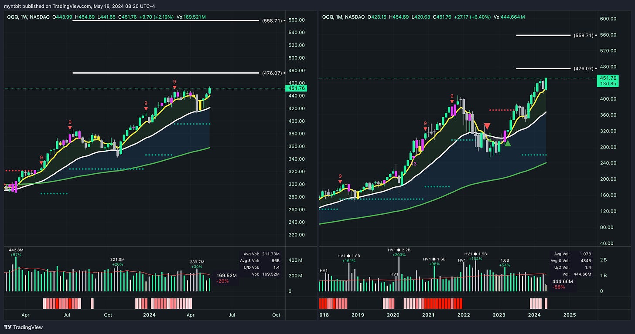Click the '289.7M +30%' volume label

tap(197, 264)
